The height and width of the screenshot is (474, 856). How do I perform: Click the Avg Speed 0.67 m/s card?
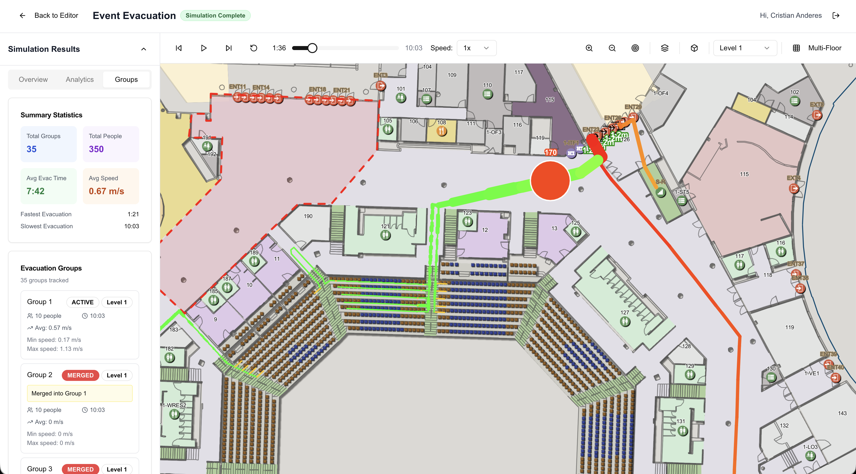[111, 186]
